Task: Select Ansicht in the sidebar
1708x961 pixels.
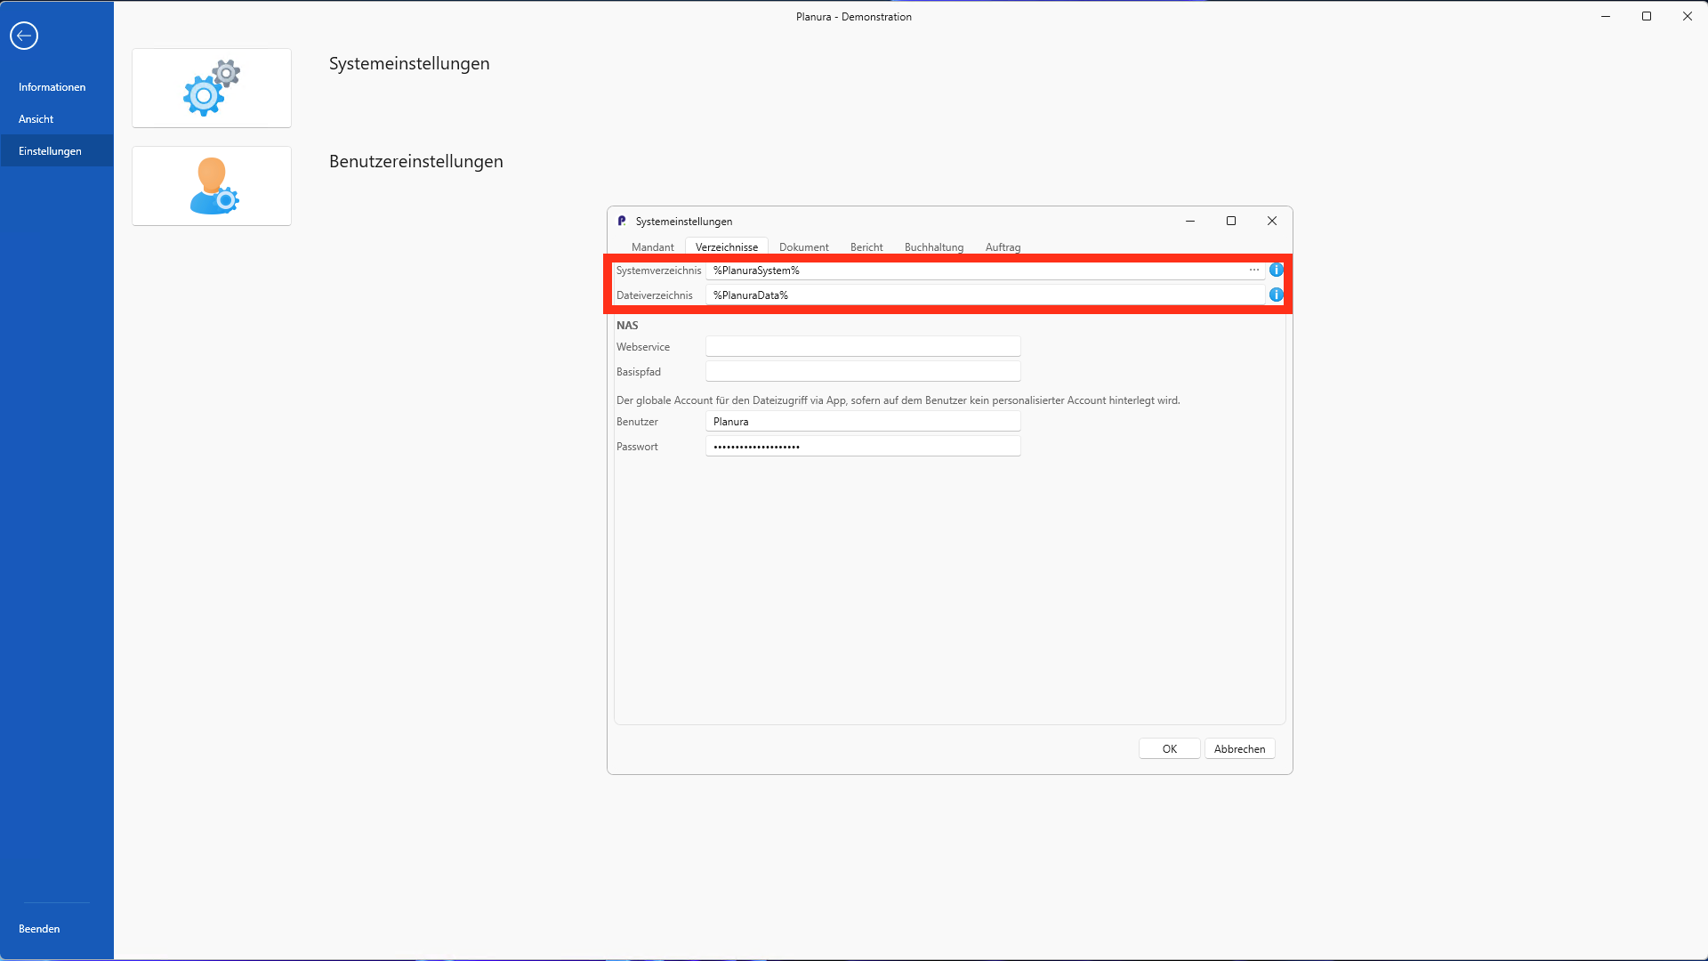Action: (x=36, y=119)
